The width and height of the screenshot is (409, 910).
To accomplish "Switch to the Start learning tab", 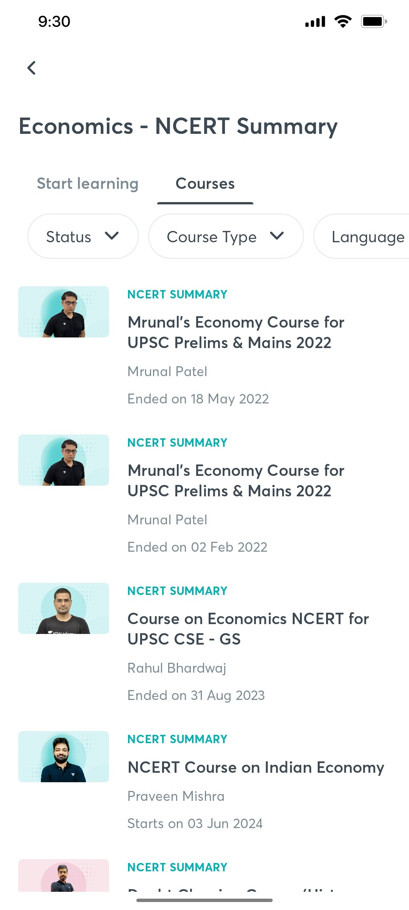I will point(87,184).
